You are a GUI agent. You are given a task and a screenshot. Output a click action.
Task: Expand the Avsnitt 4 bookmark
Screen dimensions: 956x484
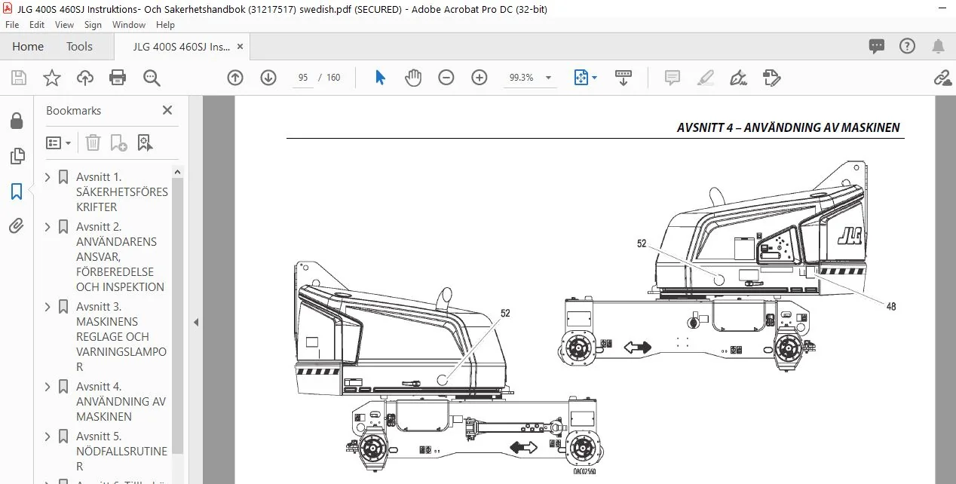[48, 387]
